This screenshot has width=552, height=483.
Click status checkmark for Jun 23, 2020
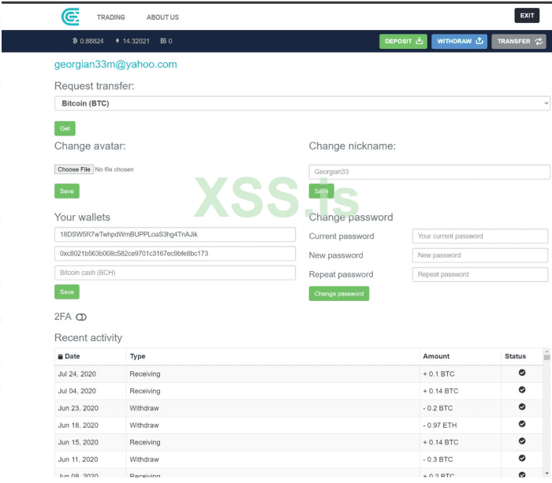point(522,407)
